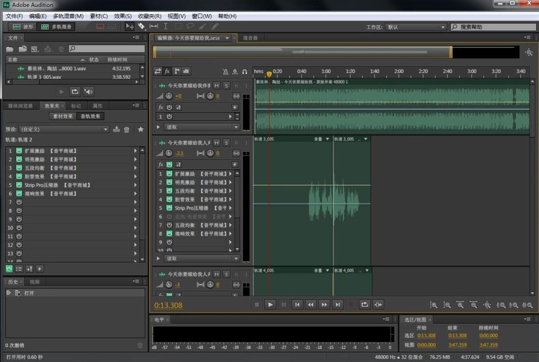Screen dimensions: 539x362
Task: Select the Move tool in the toolbar
Action: 129,26
